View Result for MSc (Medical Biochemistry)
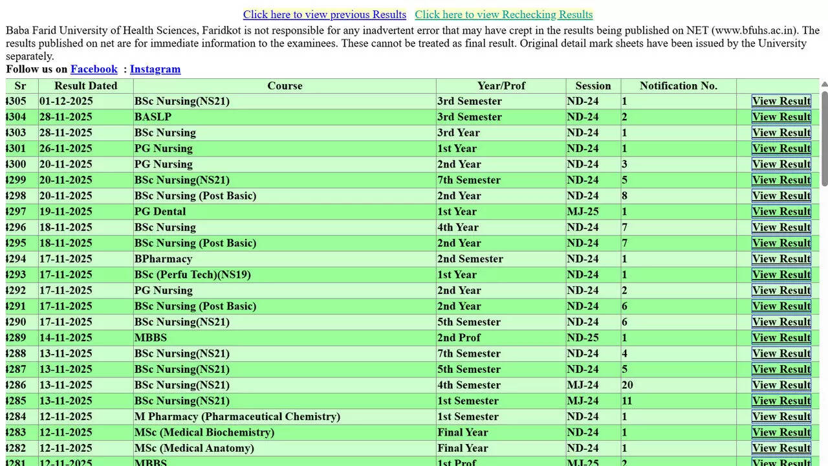Image resolution: width=828 pixels, height=466 pixels. (781, 432)
